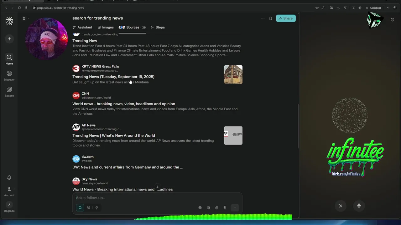Open the Discover section
Screen dimensions: 401x225
click(9, 75)
